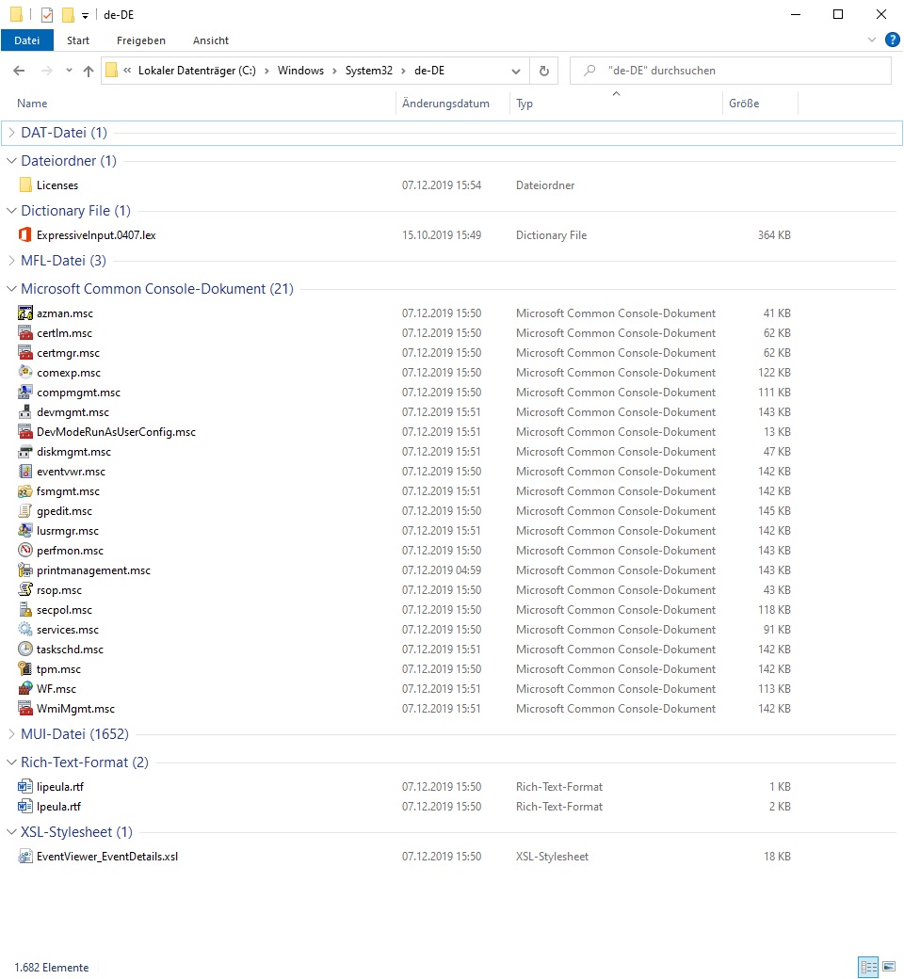Switch to large thumbnails view layout
The image size is (904, 979).
click(889, 967)
